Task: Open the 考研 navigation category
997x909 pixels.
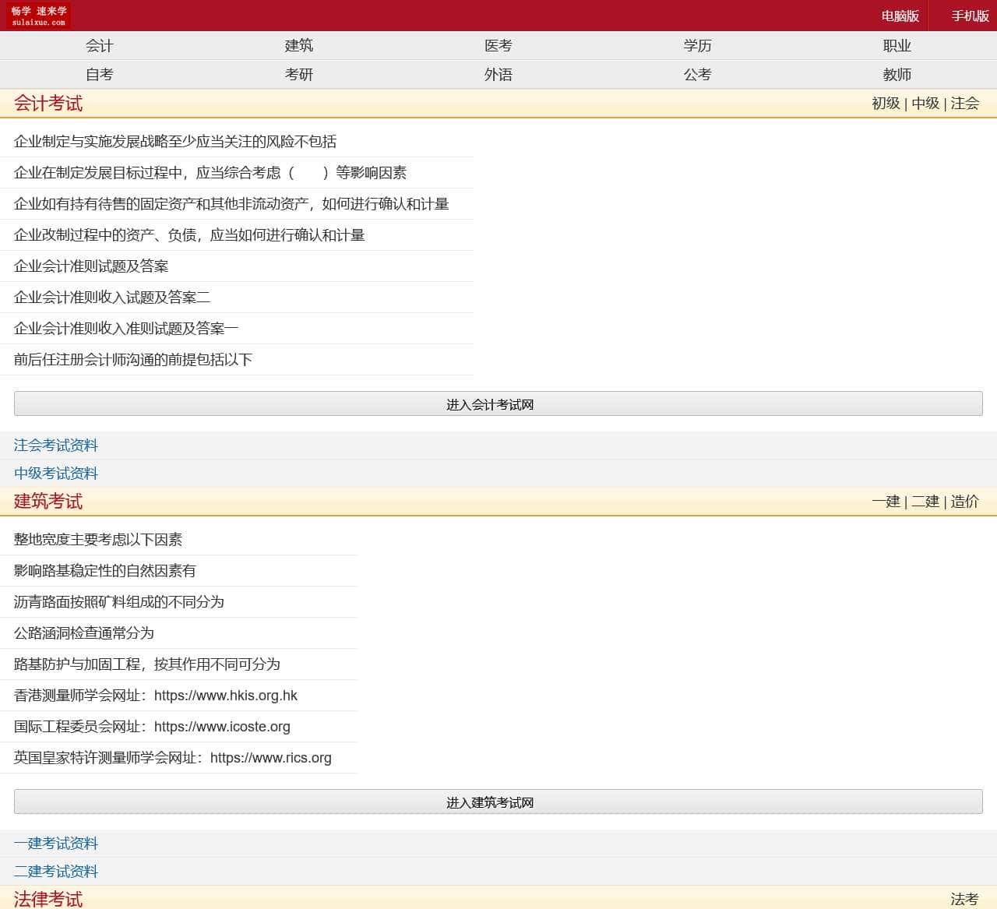Action: pos(299,75)
